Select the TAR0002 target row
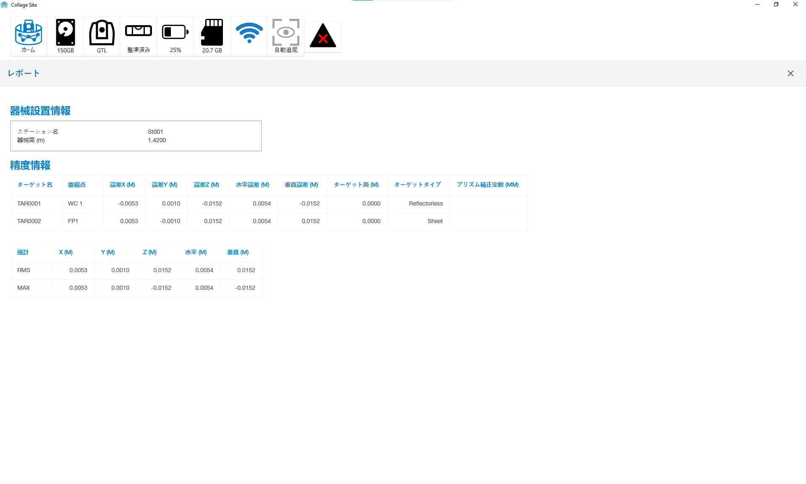 click(29, 221)
